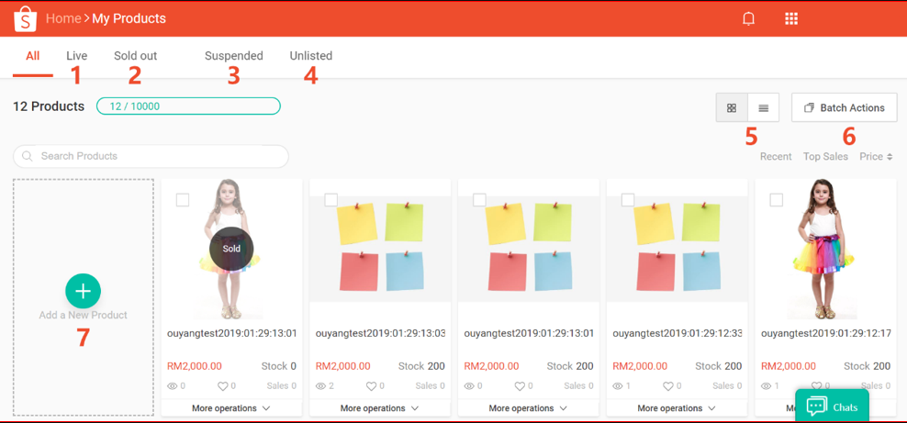
Task: Click the search magnifier icon
Action: coord(27,156)
